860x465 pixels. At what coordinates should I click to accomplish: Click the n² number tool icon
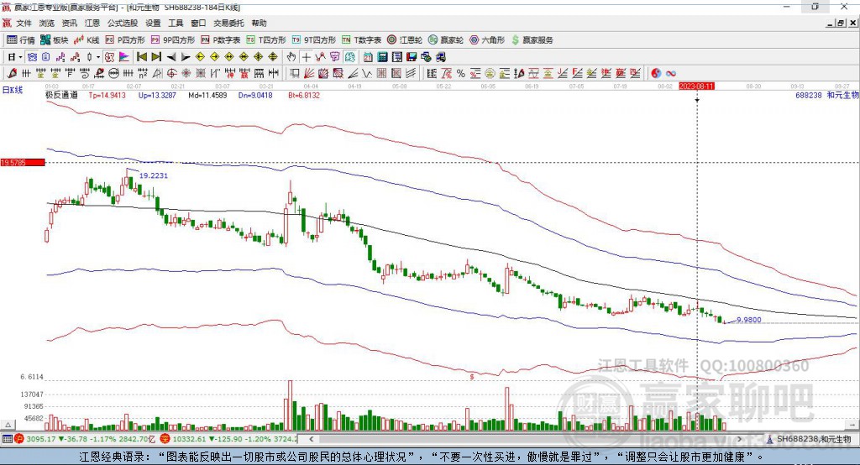point(143,73)
